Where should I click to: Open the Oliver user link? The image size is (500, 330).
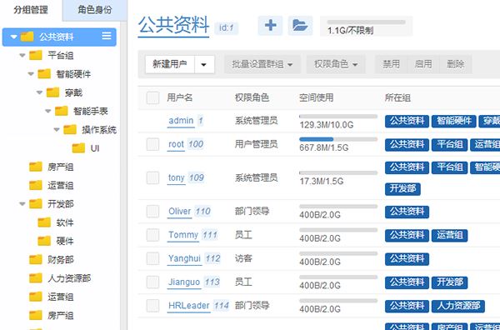[179, 211]
